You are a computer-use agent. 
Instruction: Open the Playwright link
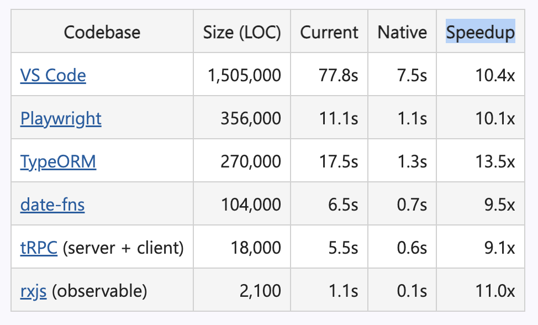tap(61, 119)
